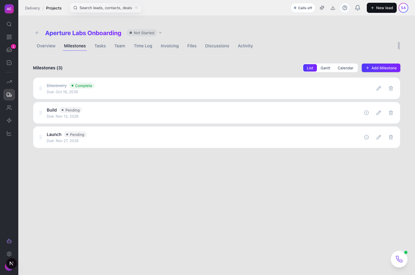Toggle the Calls off switch

click(x=303, y=8)
